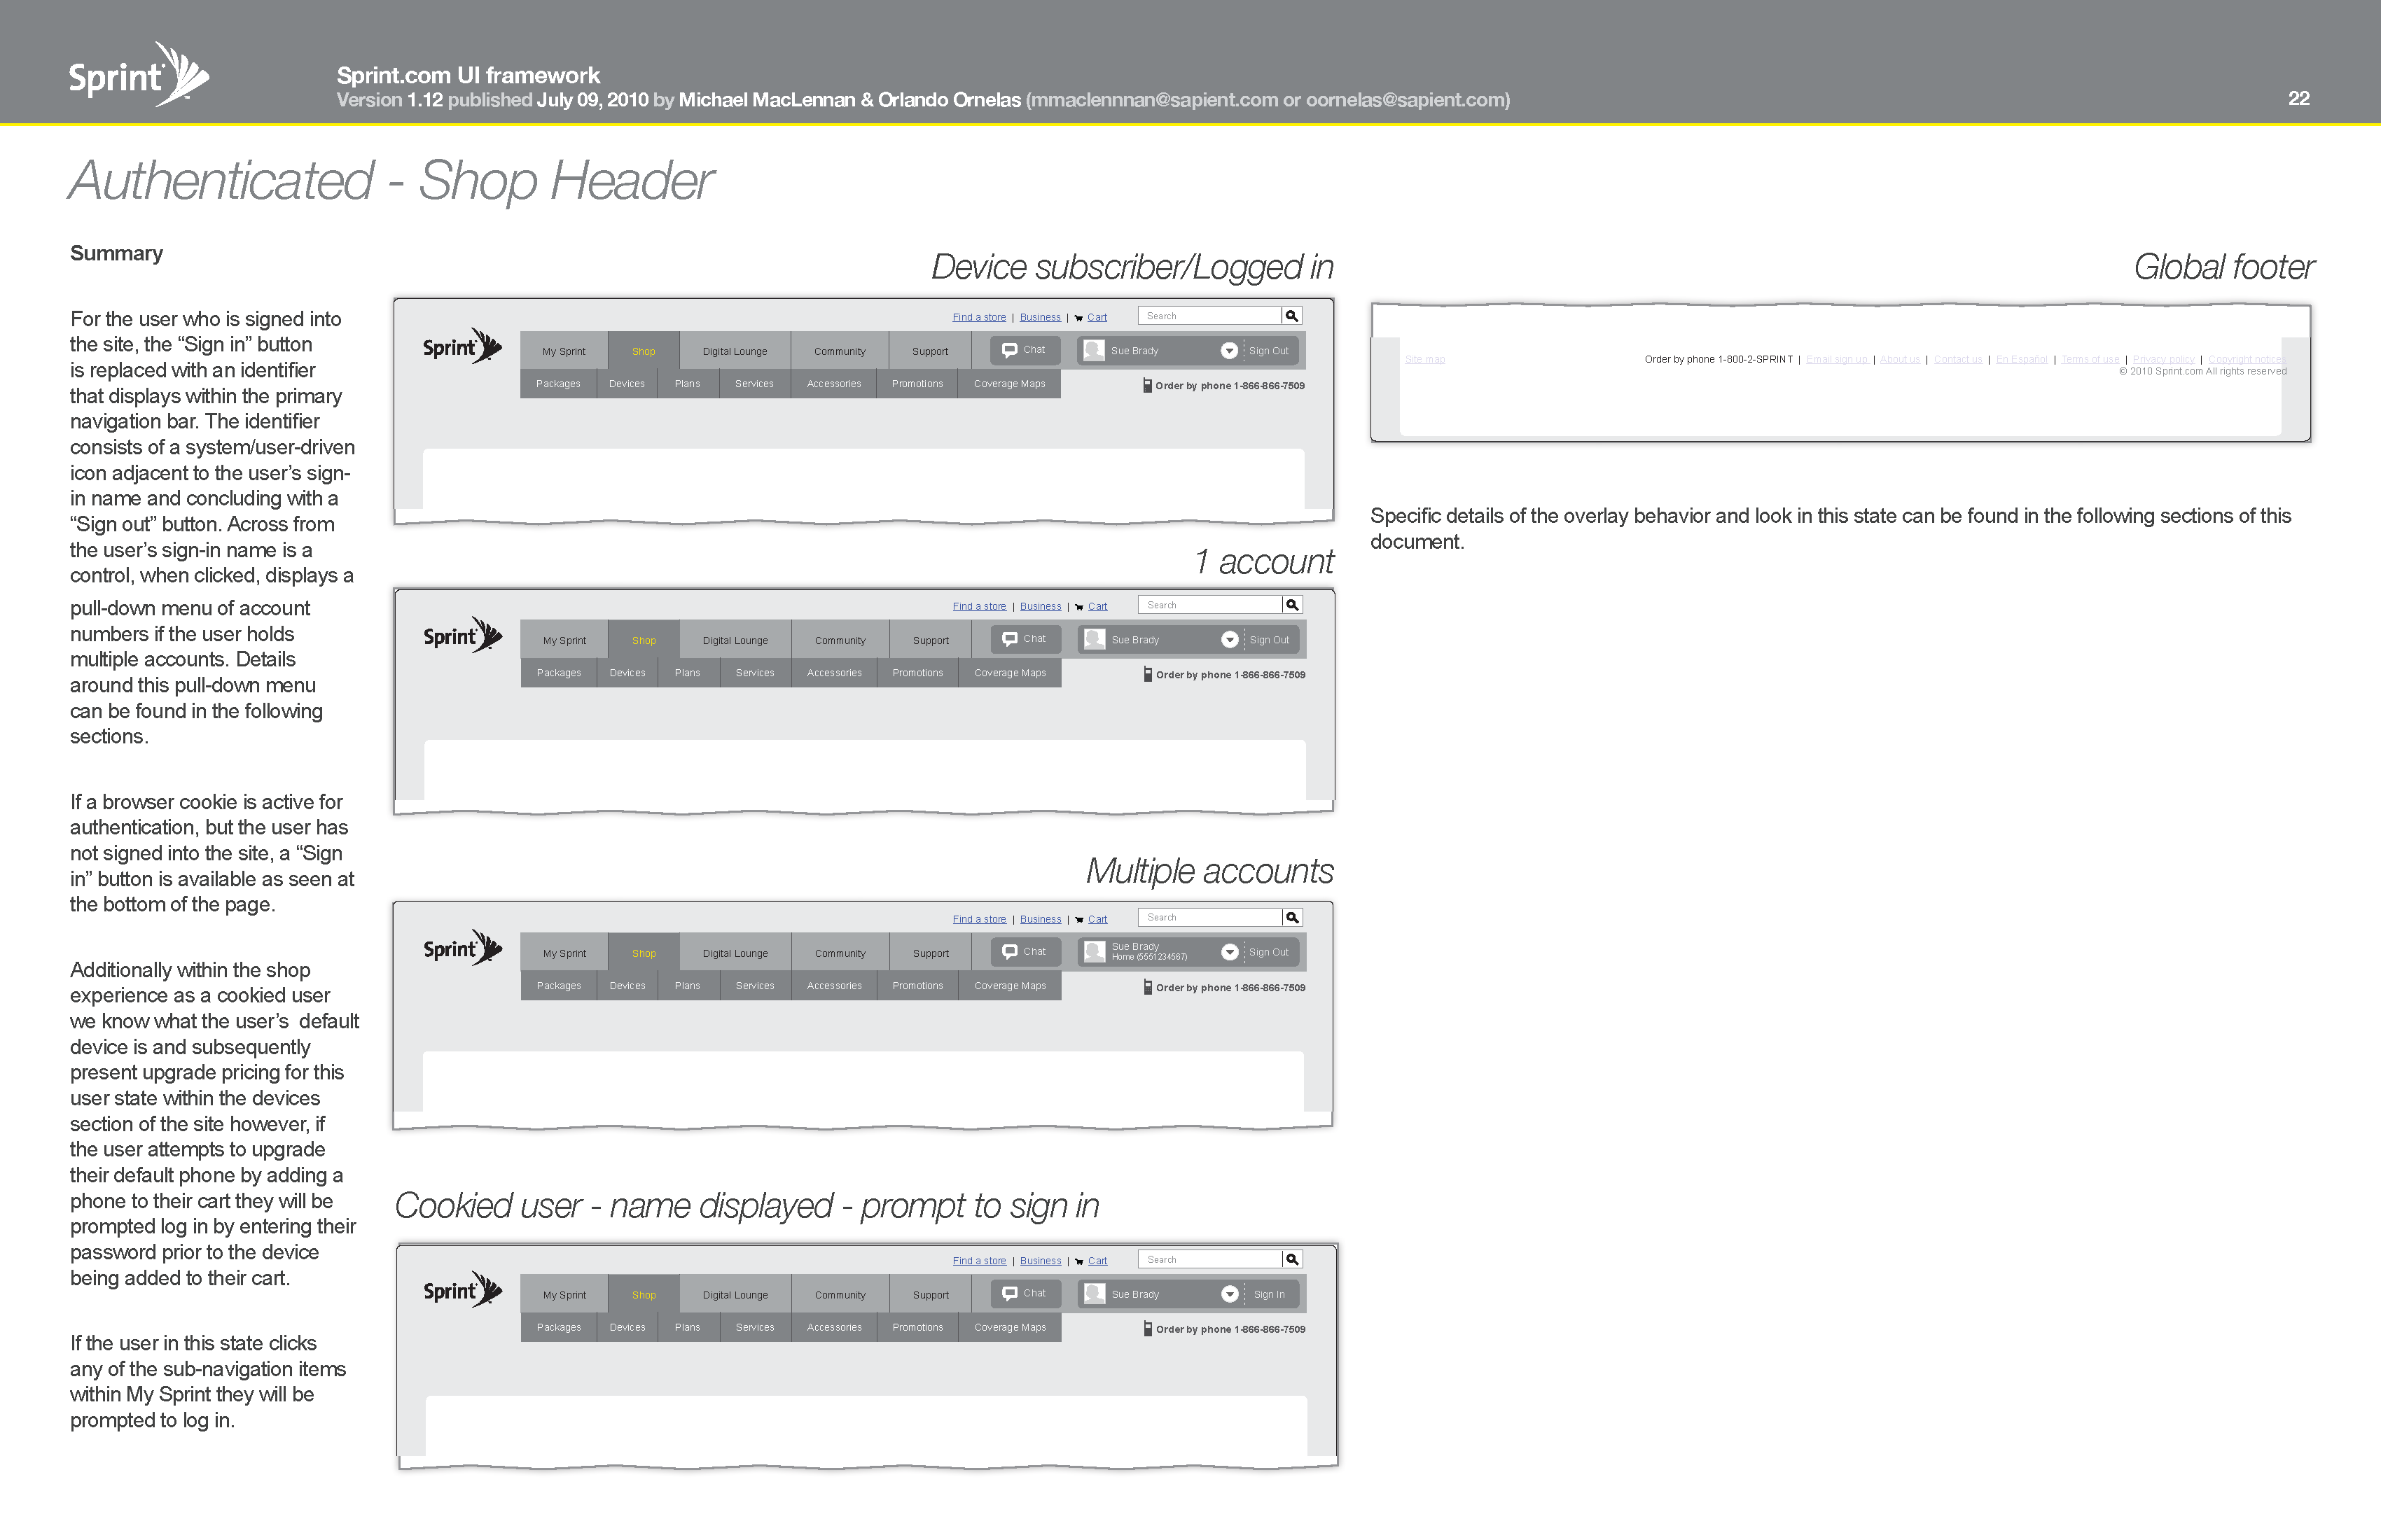Viewport: 2381px width, 1540px height.
Task: Click the Site map link in the Global footer
Action: 1424,359
